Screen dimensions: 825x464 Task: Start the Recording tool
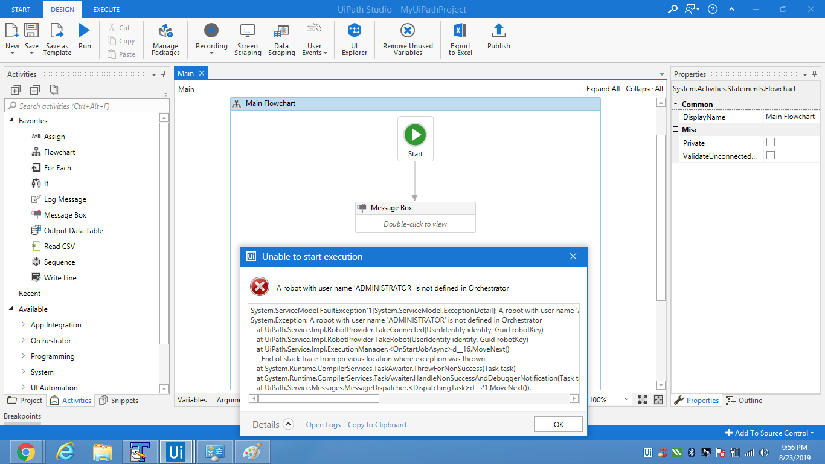pos(211,39)
